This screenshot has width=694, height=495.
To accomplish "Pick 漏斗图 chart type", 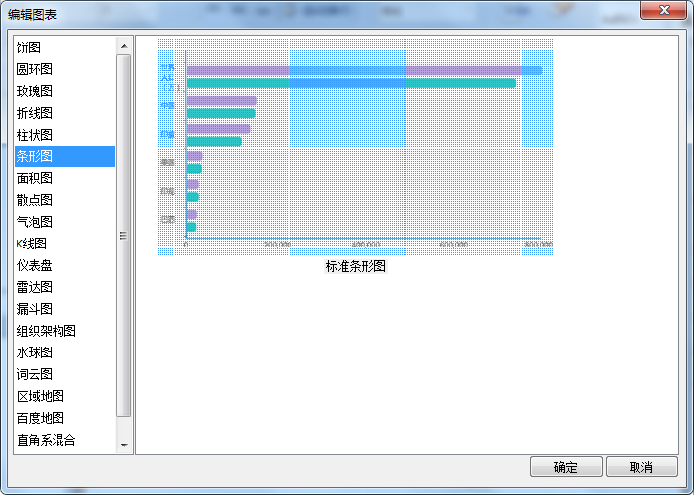I will click(x=34, y=309).
